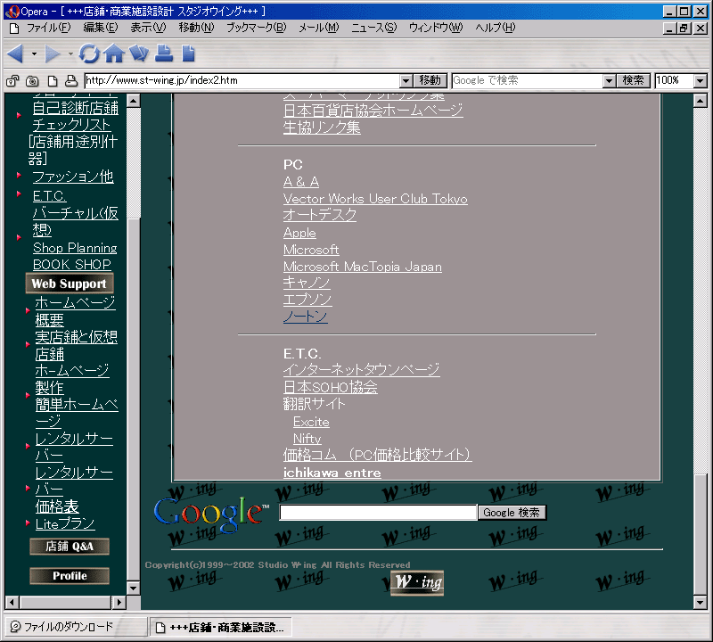
Task: Open the オートデスク link
Action: coord(320,215)
